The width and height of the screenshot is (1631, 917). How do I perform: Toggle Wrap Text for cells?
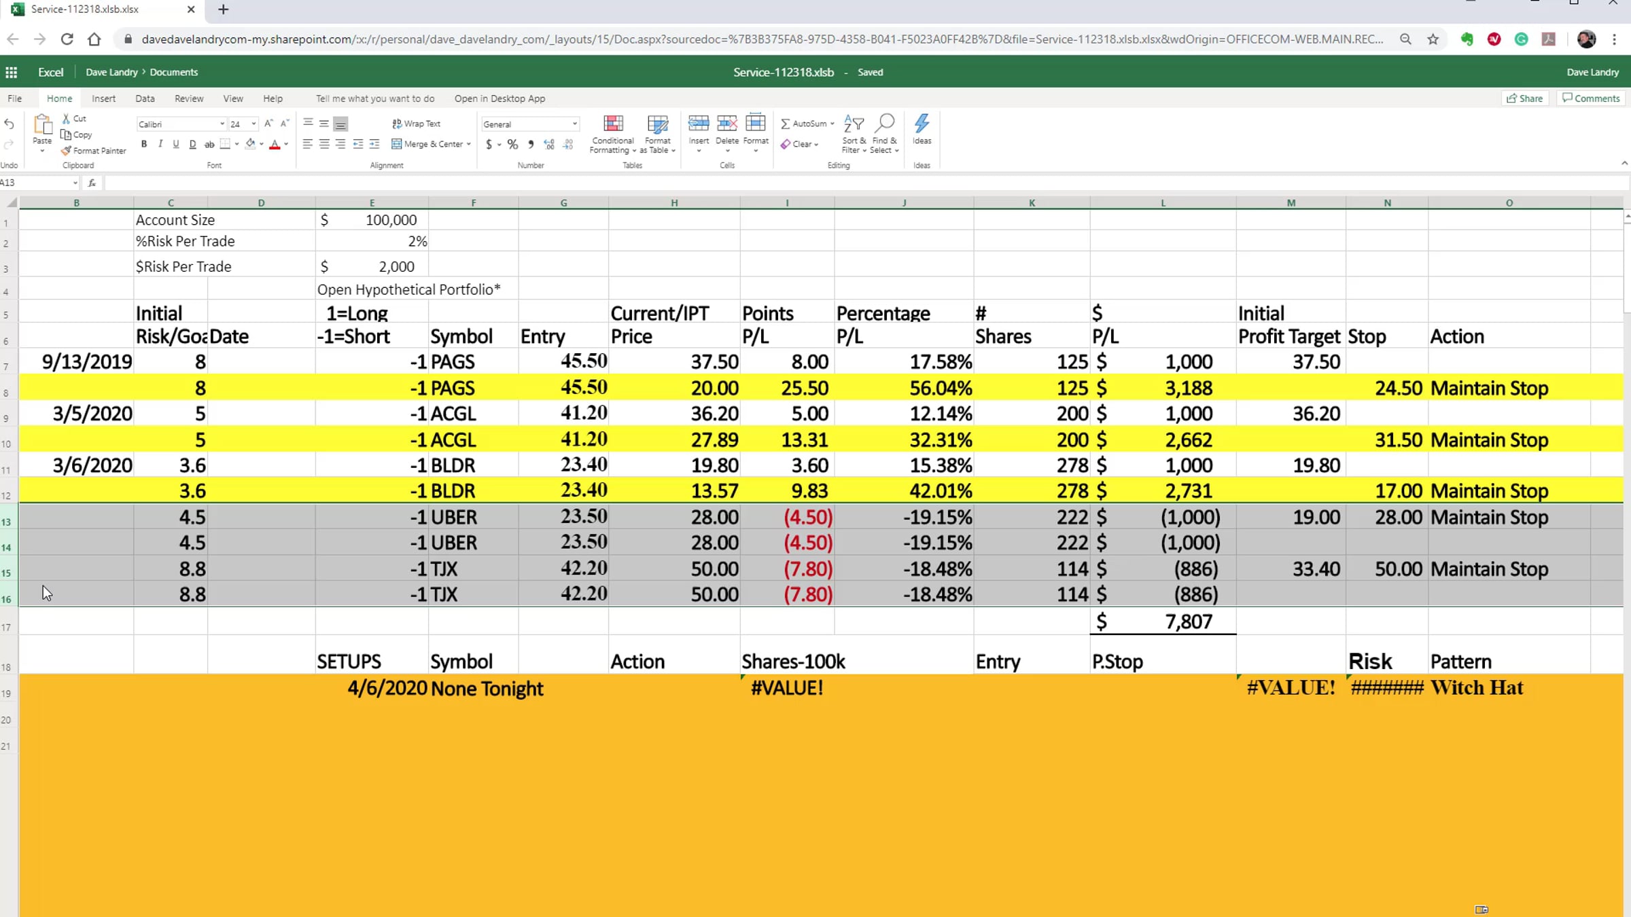point(417,124)
